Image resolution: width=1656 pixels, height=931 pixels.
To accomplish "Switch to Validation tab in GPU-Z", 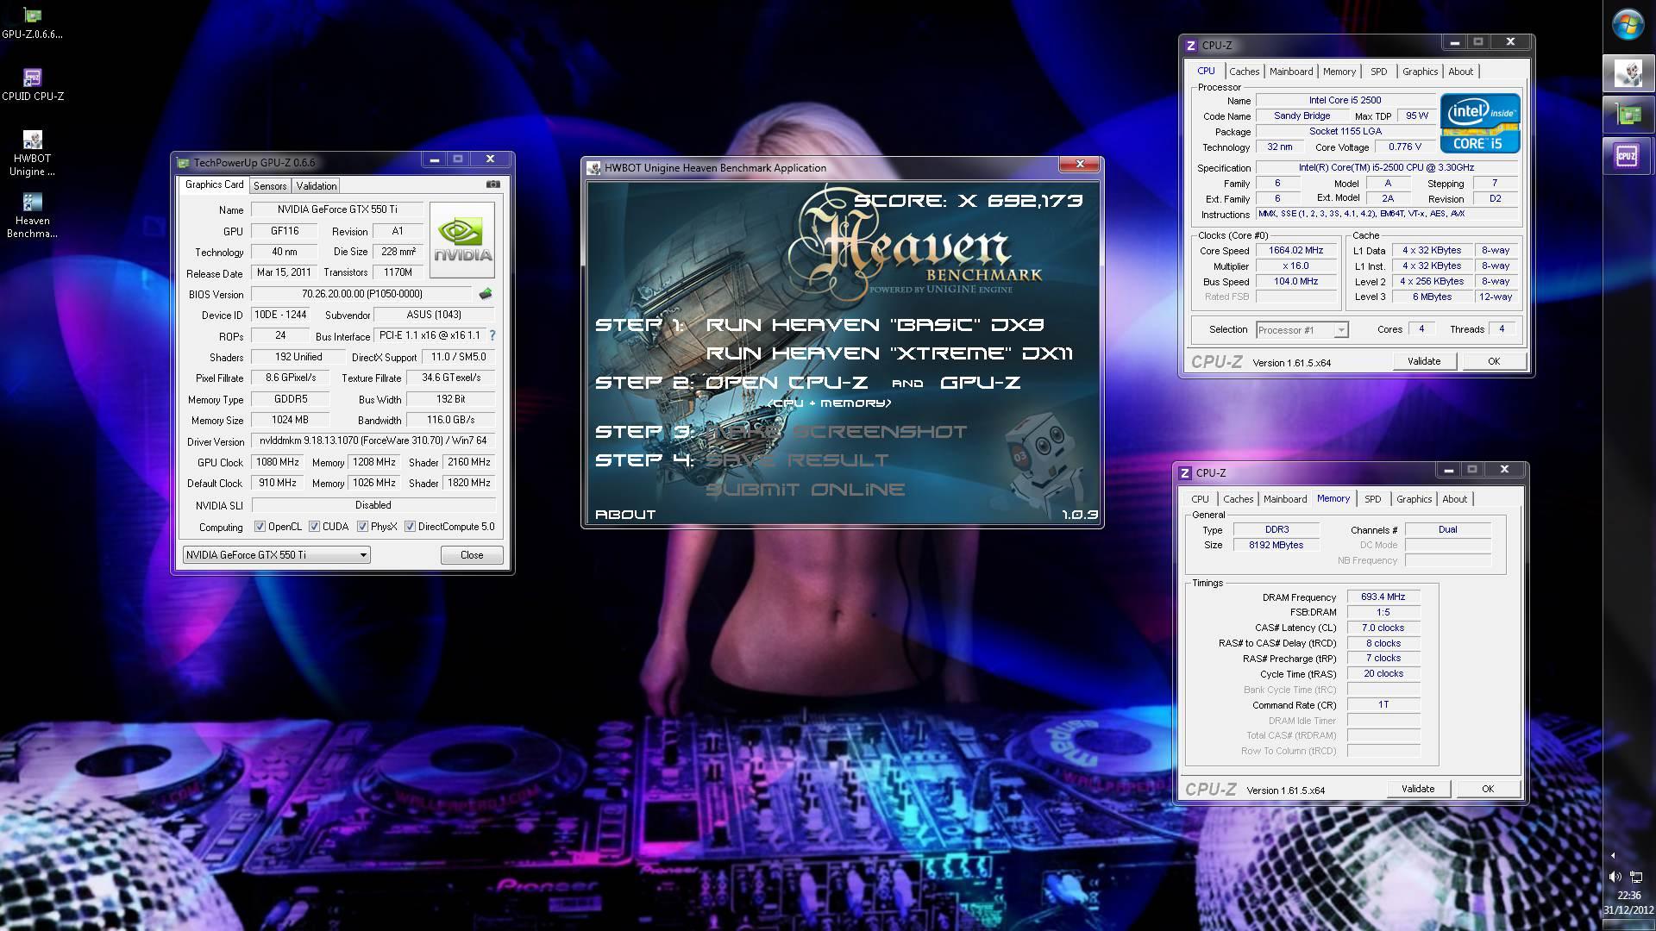I will point(317,186).
